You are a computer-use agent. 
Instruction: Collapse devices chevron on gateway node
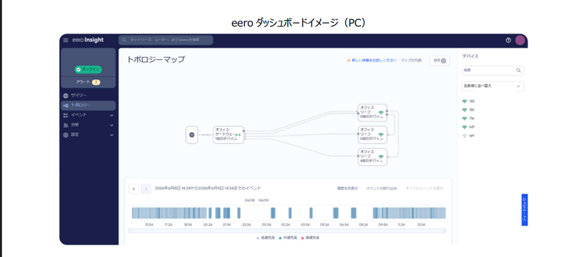(x=236, y=139)
